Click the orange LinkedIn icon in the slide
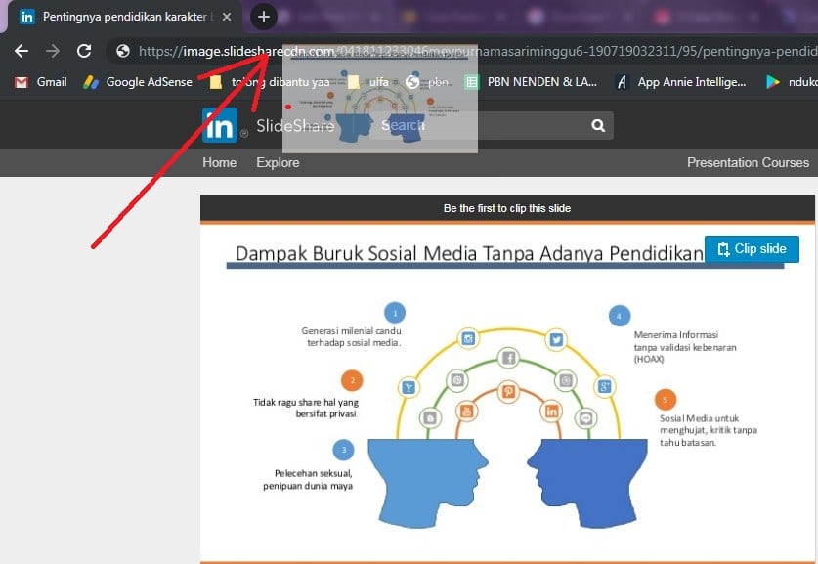 (x=551, y=412)
